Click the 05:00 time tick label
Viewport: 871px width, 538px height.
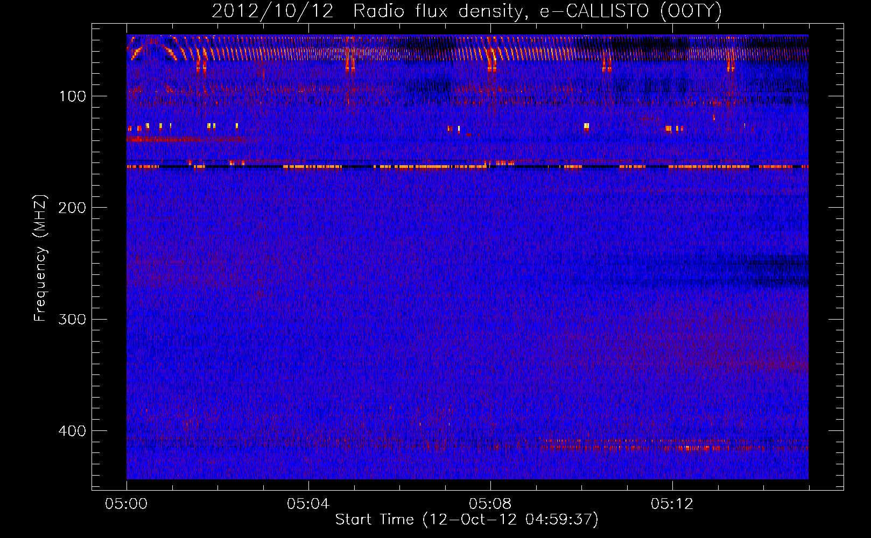tap(127, 504)
